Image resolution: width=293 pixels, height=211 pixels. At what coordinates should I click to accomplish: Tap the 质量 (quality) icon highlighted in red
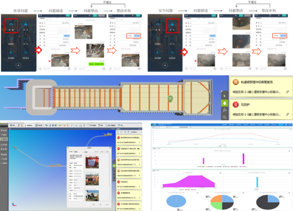[12, 25]
